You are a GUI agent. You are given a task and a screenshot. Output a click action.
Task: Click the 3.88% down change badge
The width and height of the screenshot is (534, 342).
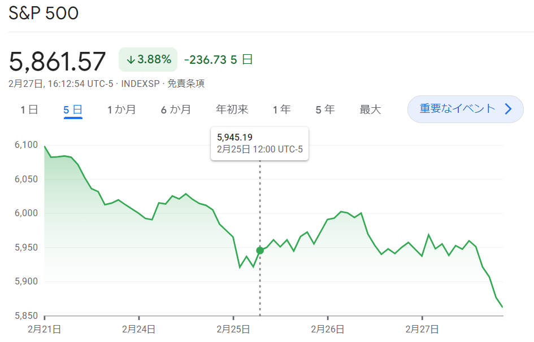148,59
